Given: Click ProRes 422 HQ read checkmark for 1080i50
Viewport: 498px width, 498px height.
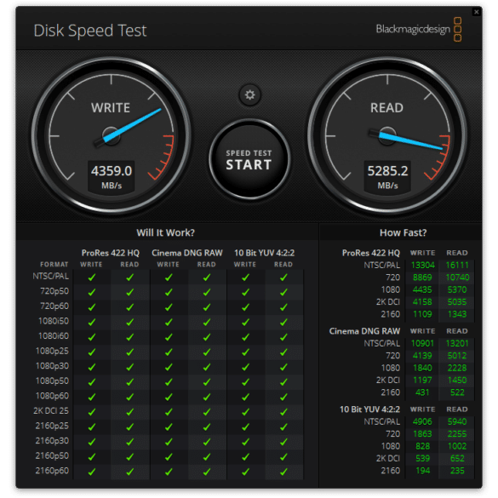Looking at the screenshot, I should point(130,322).
